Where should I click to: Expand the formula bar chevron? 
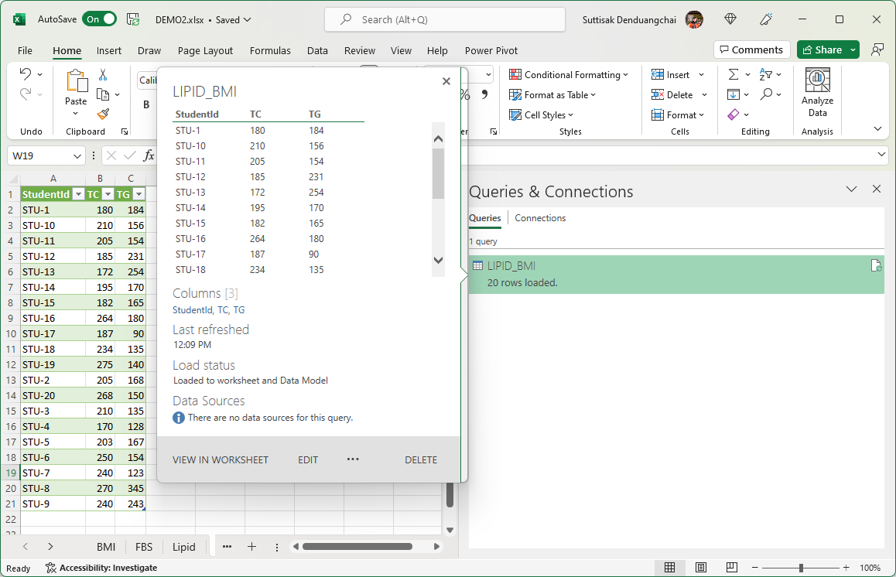click(x=882, y=155)
